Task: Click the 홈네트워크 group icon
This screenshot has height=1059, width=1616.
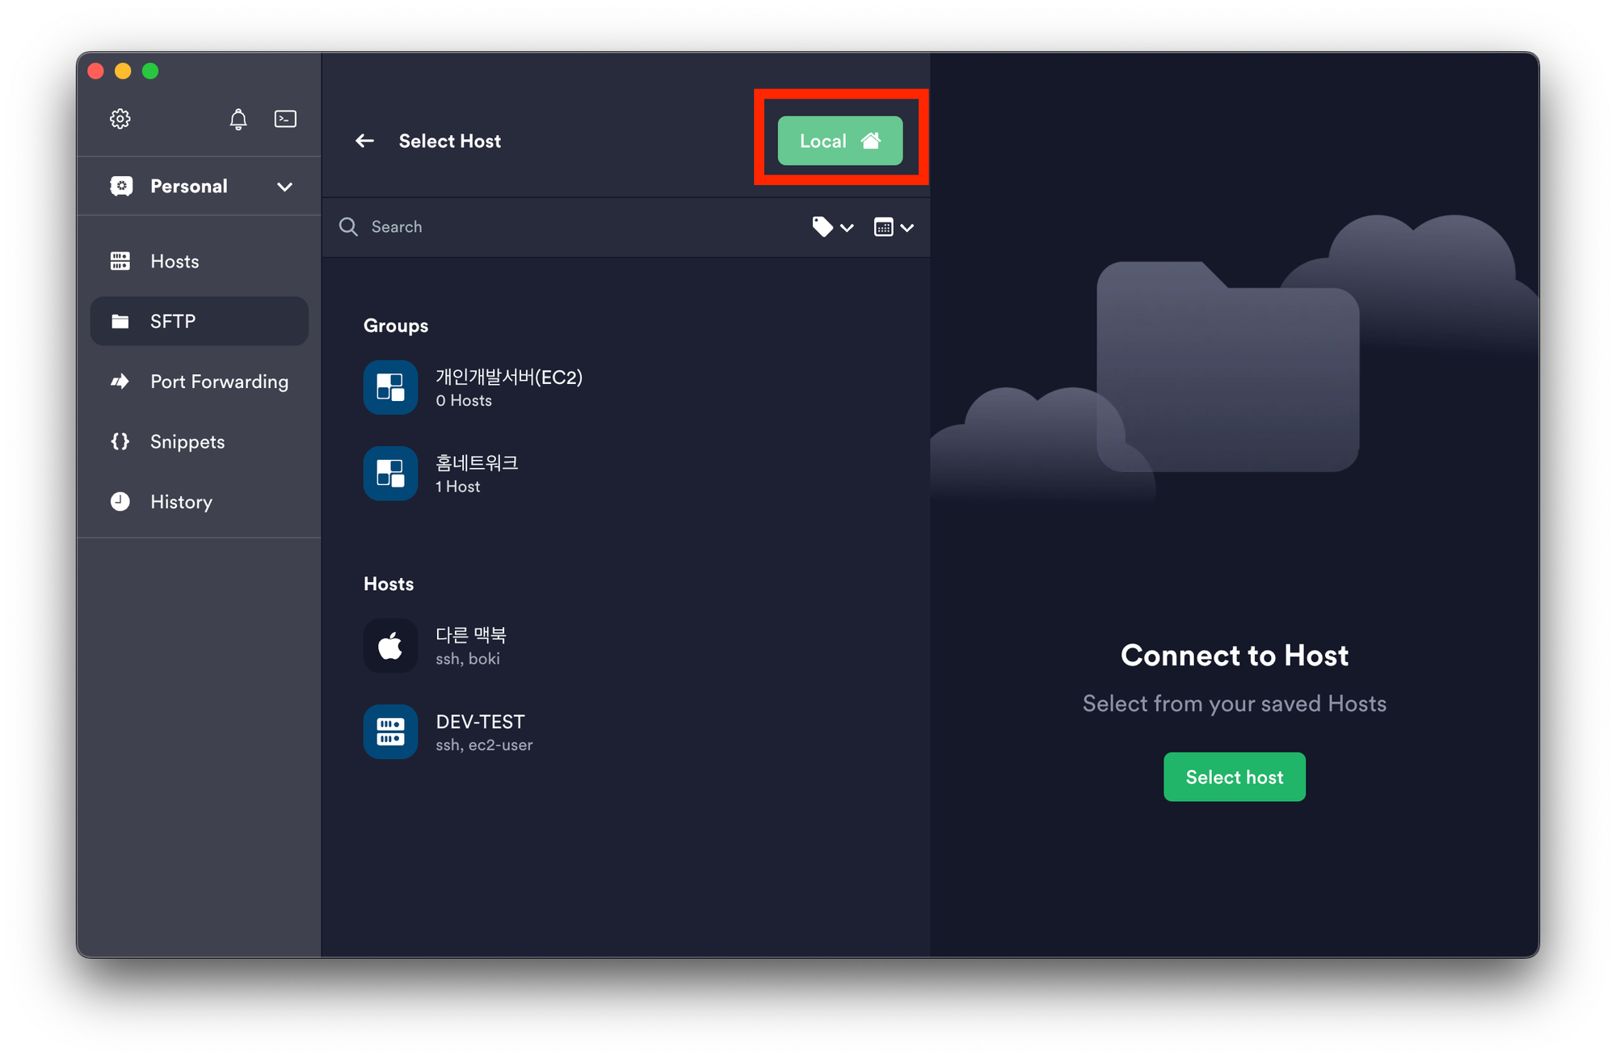Action: (390, 473)
